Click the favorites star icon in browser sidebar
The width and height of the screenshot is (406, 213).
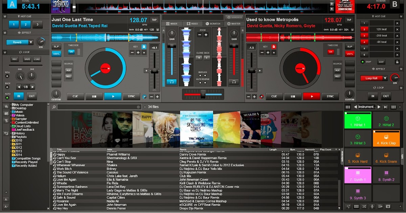coord(6,106)
